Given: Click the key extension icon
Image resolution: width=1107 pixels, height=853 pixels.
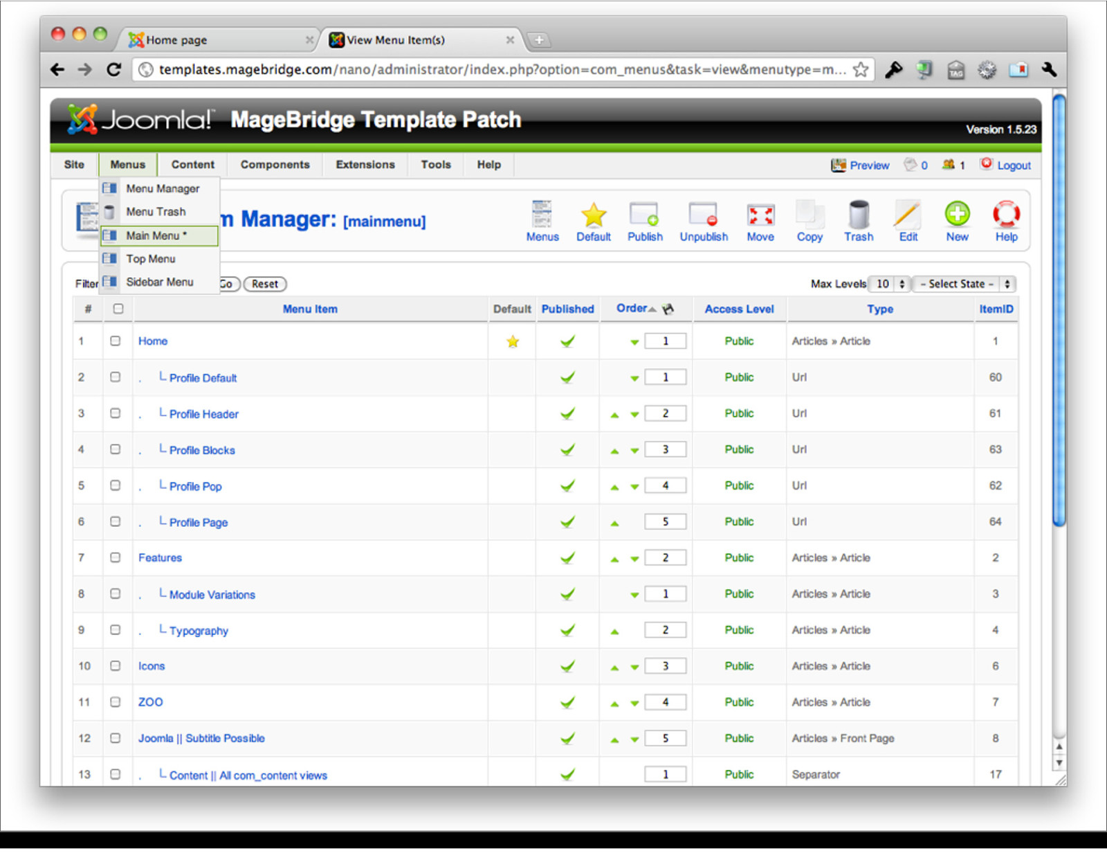Looking at the screenshot, I should click(x=893, y=69).
